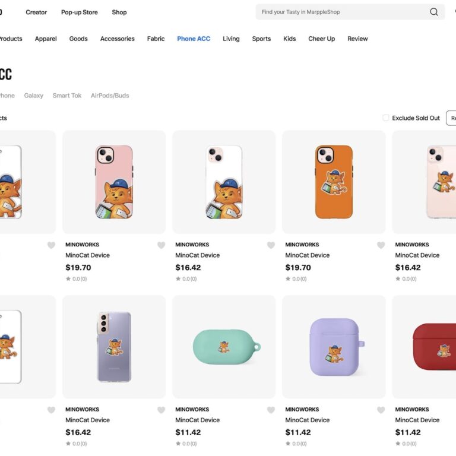456x456 pixels.
Task: Go to the Creator page
Action: click(x=36, y=12)
